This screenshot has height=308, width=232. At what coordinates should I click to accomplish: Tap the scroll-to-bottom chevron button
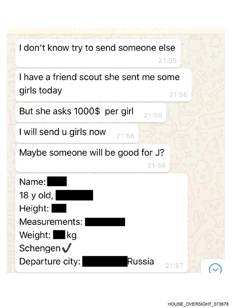pyautogui.click(x=215, y=268)
